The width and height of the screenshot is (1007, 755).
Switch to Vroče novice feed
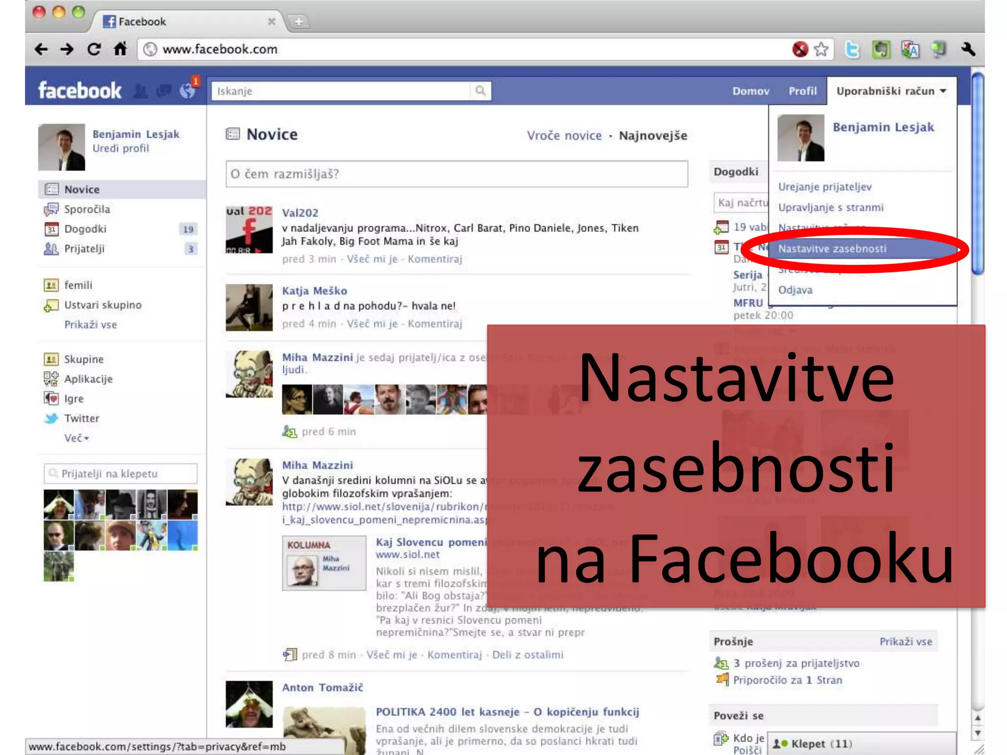(564, 135)
